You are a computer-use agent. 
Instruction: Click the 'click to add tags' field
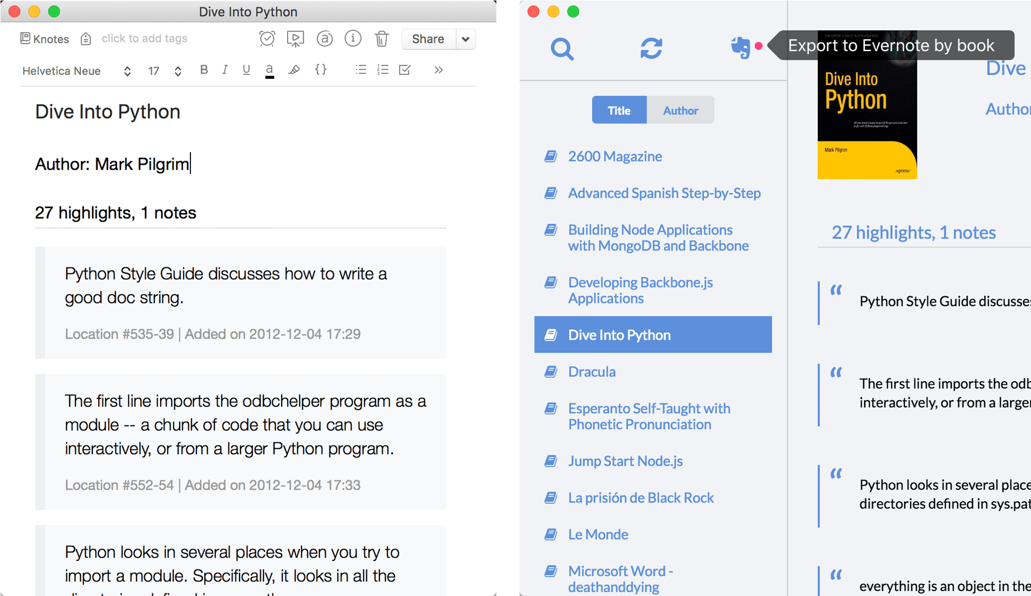coord(144,38)
